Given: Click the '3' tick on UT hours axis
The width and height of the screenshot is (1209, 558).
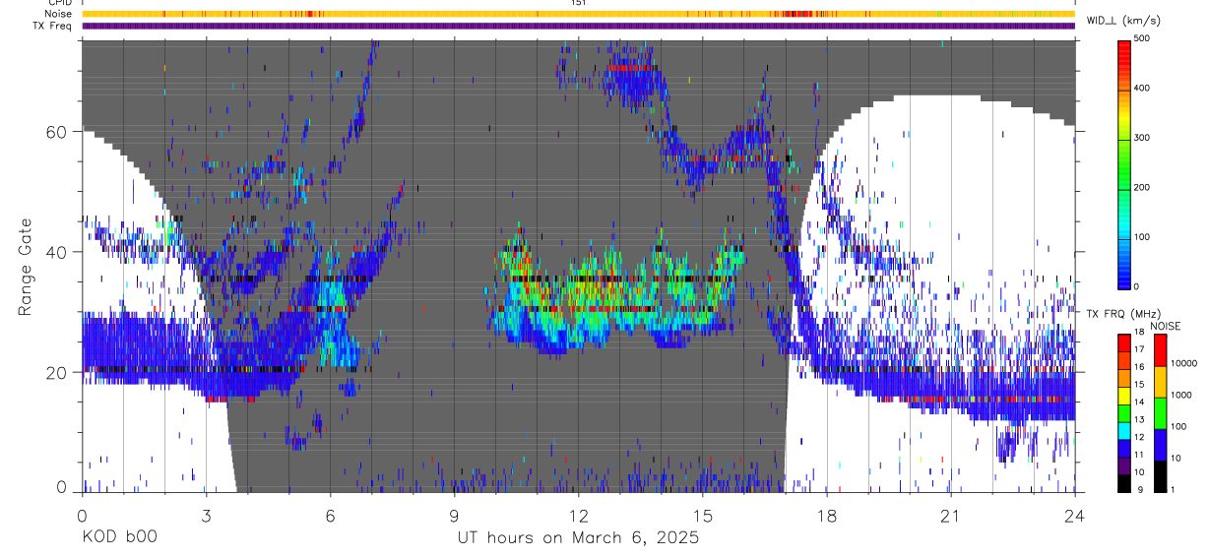Looking at the screenshot, I should pyautogui.click(x=206, y=516).
